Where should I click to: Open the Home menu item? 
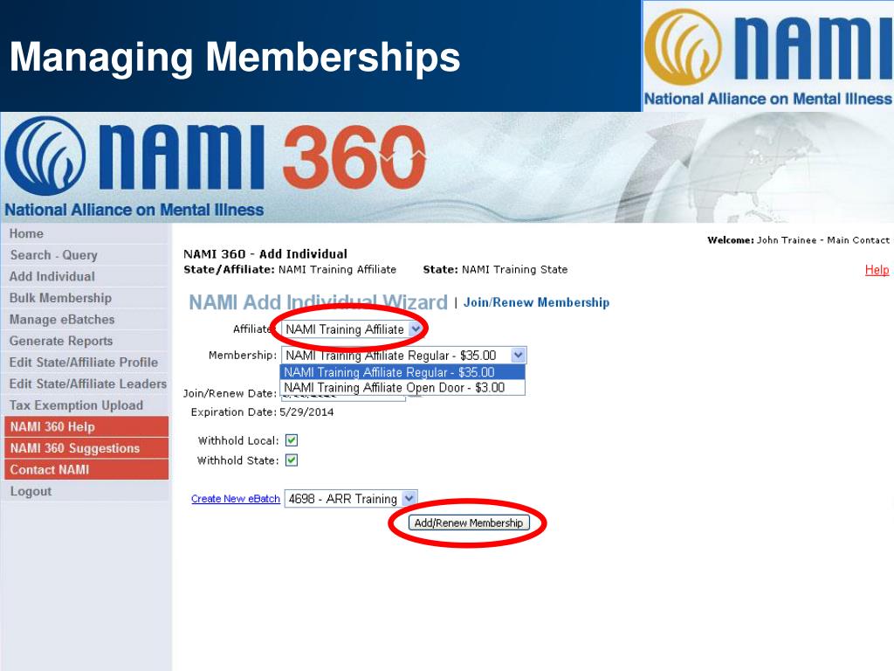click(26, 233)
